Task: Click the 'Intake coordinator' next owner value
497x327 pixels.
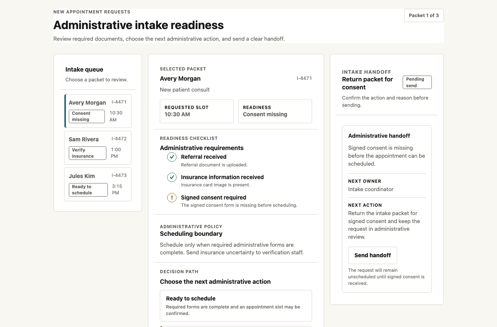Action: coord(371,189)
